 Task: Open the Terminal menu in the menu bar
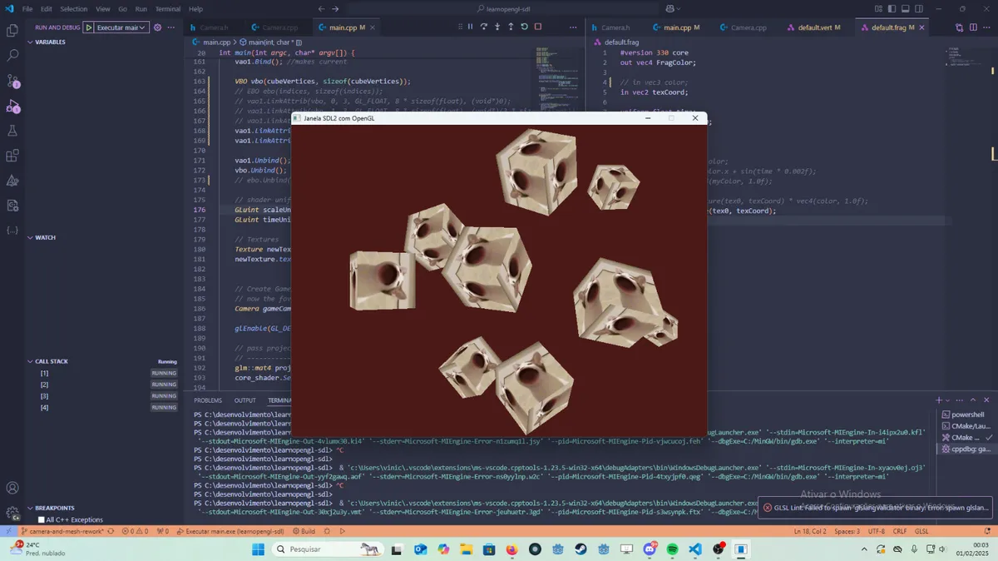(167, 9)
